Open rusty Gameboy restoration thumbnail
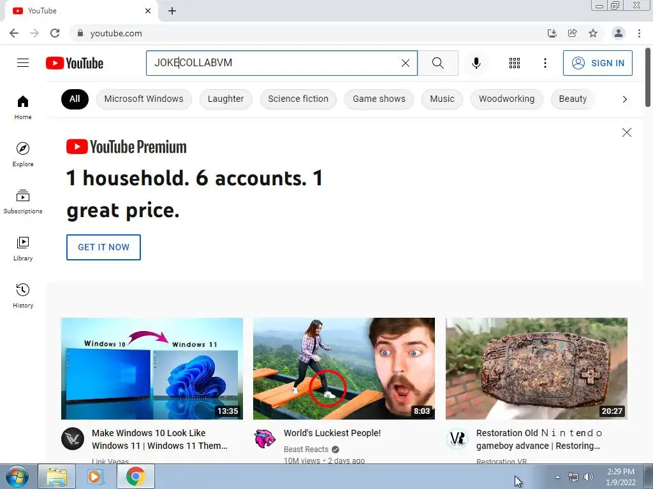This screenshot has width=653, height=489. 536,369
